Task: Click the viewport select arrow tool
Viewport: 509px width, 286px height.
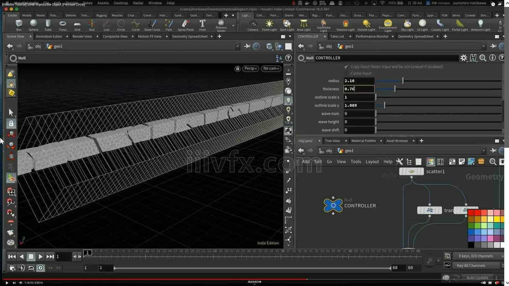Action: tap(11, 112)
